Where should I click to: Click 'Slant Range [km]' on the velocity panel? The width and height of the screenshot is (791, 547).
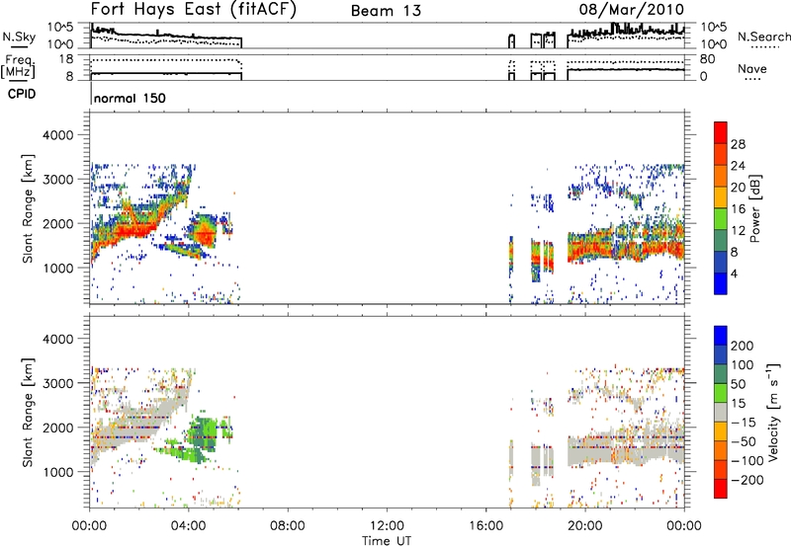point(28,413)
